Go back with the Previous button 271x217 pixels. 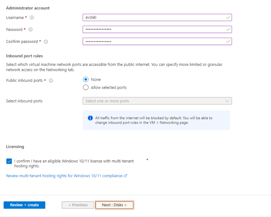click(78, 205)
